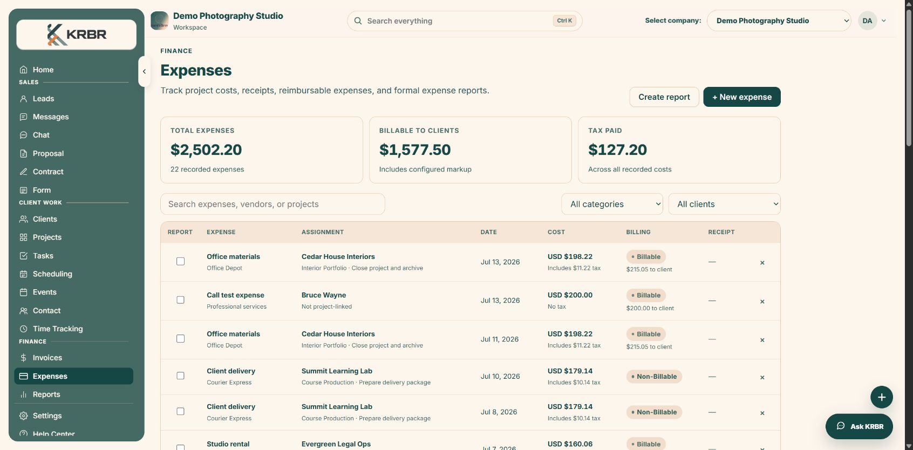Click the Expenses card icon
This screenshot has height=450, width=913.
[24, 376]
